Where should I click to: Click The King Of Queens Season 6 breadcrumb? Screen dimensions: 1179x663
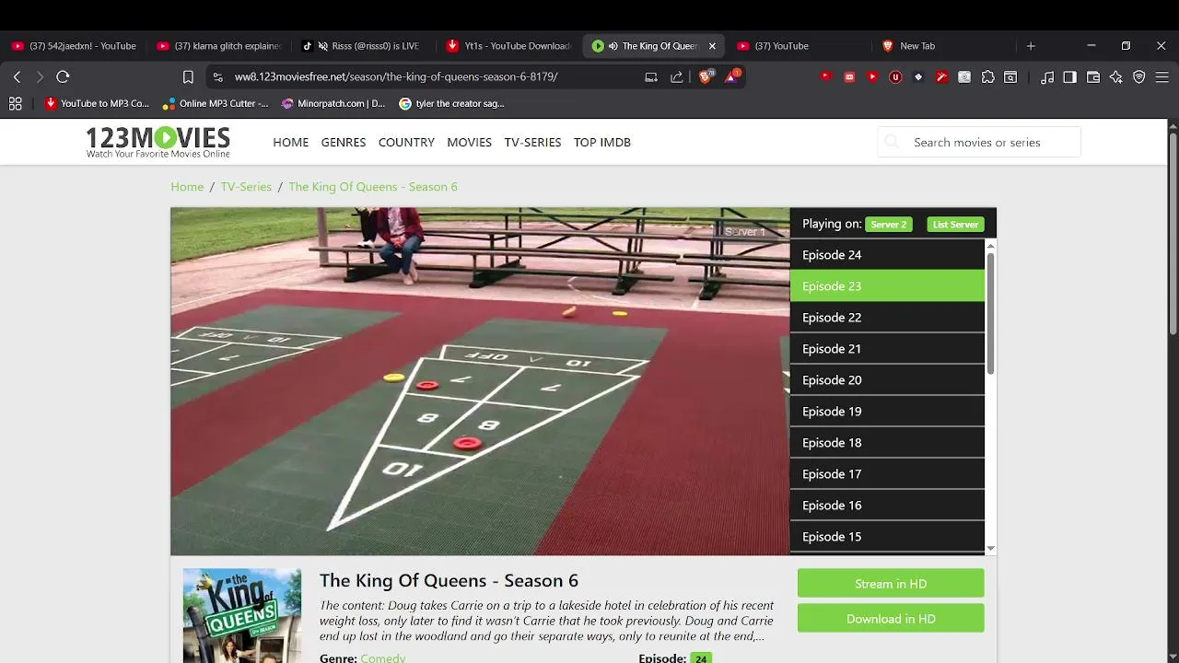click(373, 187)
